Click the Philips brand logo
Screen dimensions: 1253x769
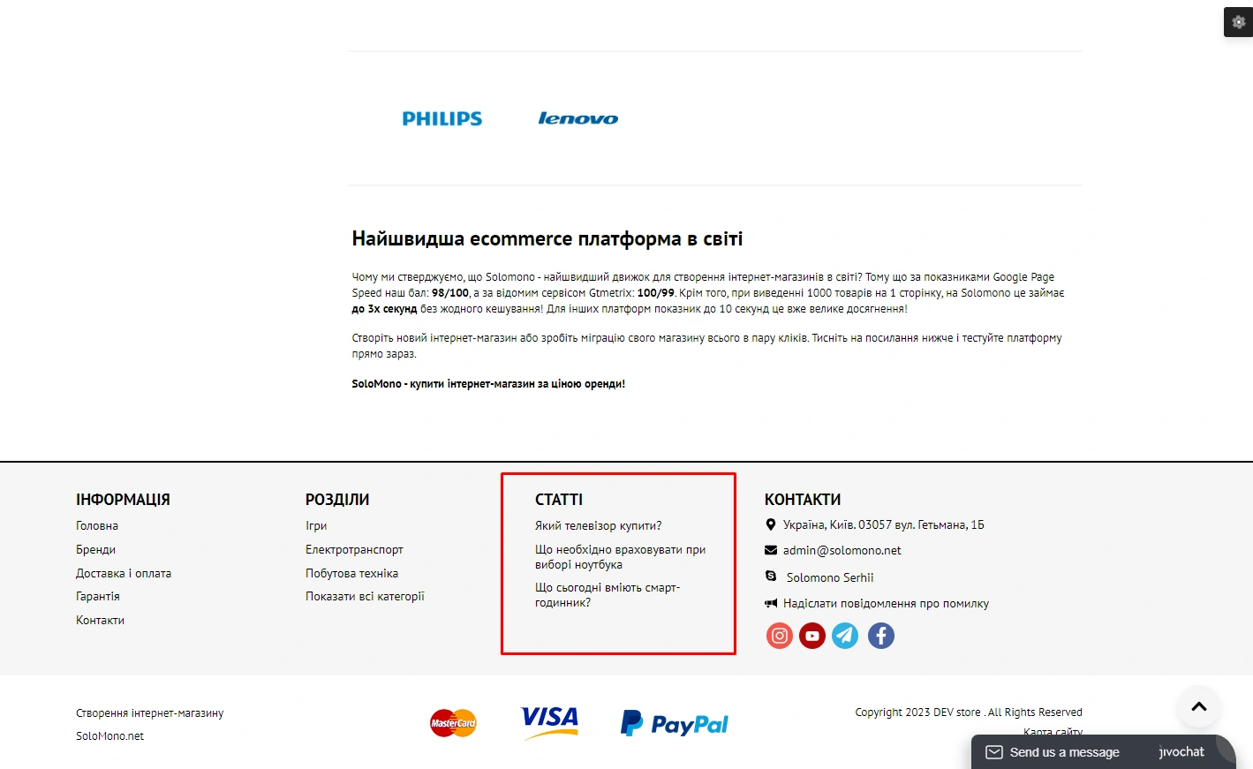(442, 118)
